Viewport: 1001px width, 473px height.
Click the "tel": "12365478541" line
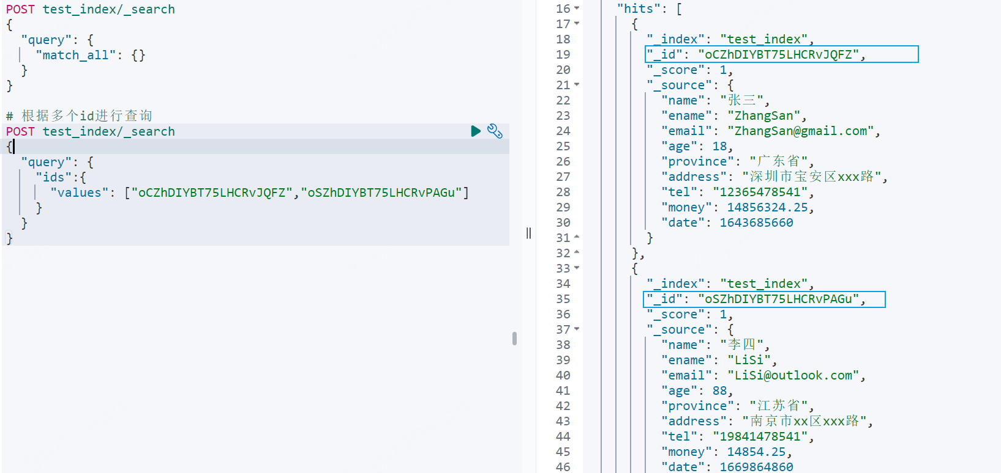click(738, 192)
